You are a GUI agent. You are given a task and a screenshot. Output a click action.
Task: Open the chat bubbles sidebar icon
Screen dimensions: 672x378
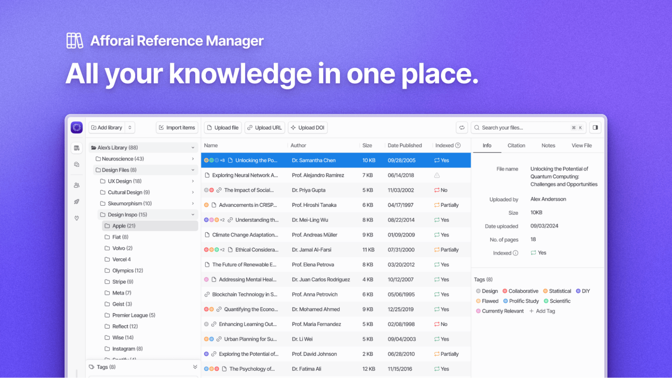point(77,164)
